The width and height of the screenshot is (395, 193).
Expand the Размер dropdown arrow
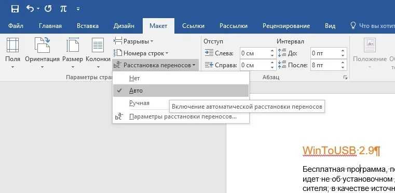click(x=73, y=67)
